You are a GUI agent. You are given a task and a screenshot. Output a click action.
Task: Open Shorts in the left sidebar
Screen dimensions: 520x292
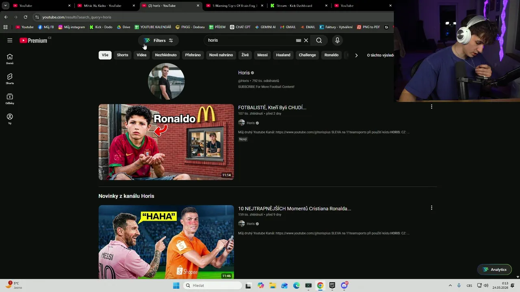coord(10,79)
